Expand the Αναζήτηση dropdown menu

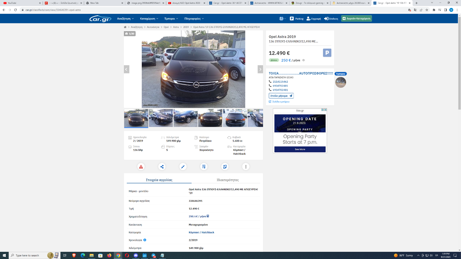click(125, 19)
